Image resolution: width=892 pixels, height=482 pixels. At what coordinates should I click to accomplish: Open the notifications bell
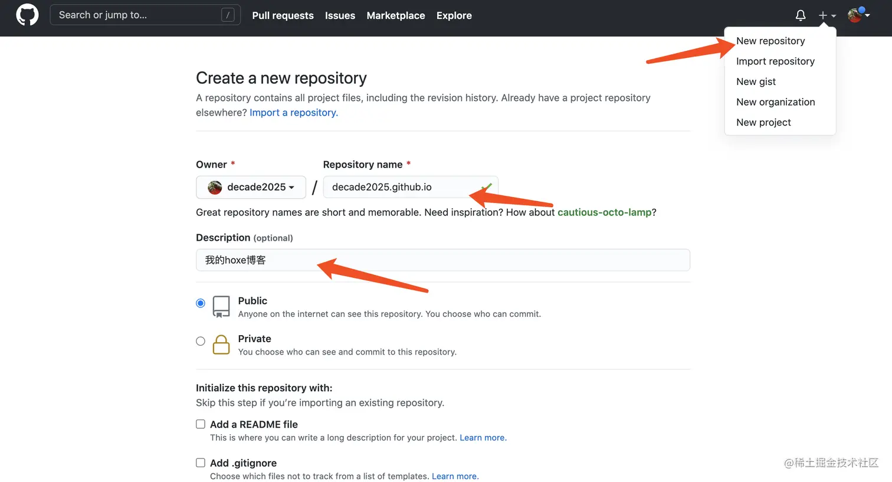(x=801, y=16)
